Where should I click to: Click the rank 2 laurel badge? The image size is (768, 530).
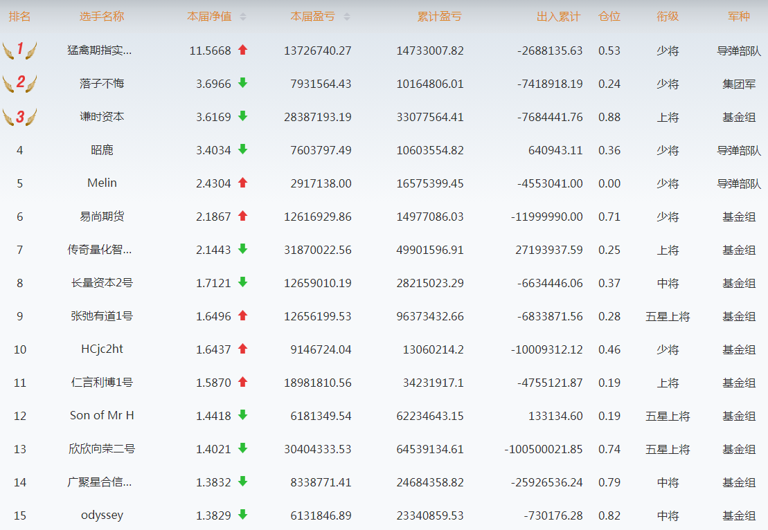(x=19, y=83)
